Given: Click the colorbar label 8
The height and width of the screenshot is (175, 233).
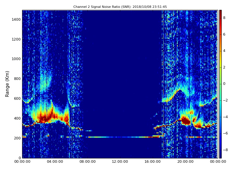Looking at the screenshot, I should pos(224,18).
